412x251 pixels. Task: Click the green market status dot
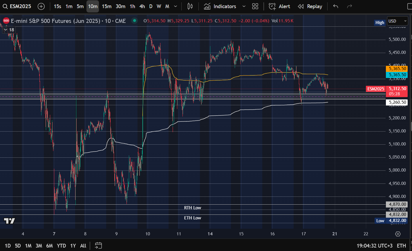(x=134, y=21)
